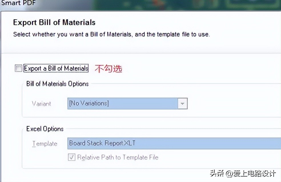The image size is (281, 182).
Task: Click the red 不勾选 annotation
Action: pos(108,68)
